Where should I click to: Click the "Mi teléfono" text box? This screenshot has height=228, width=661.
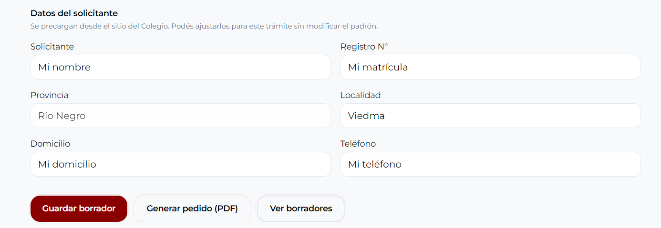490,164
